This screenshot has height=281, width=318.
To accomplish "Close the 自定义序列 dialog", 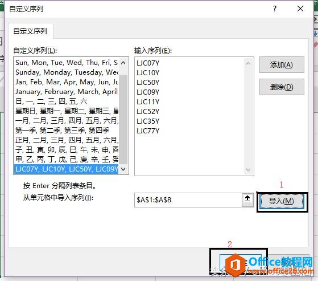I will click(300, 9).
